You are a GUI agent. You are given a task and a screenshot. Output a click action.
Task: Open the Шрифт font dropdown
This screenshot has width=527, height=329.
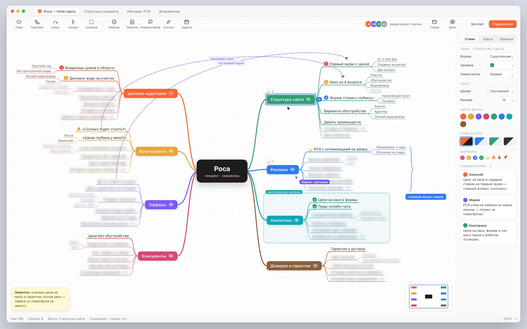coord(501,91)
